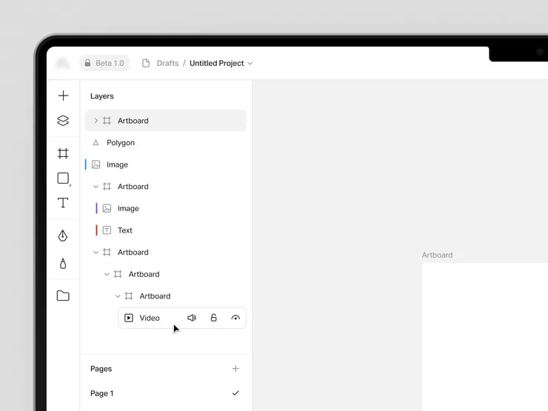Expand the highlighted top Artboard layer
548x411 pixels.
tap(96, 121)
